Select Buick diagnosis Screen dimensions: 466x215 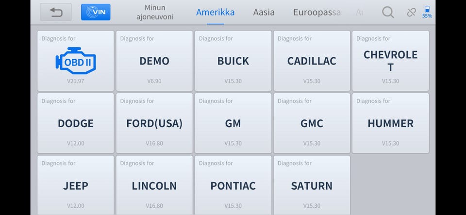coord(233,61)
